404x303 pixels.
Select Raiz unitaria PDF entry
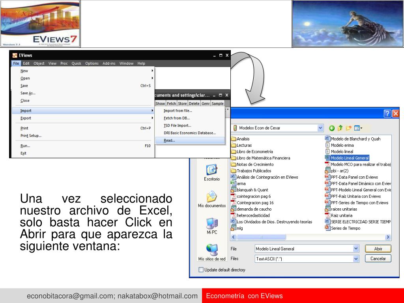tap(339, 215)
